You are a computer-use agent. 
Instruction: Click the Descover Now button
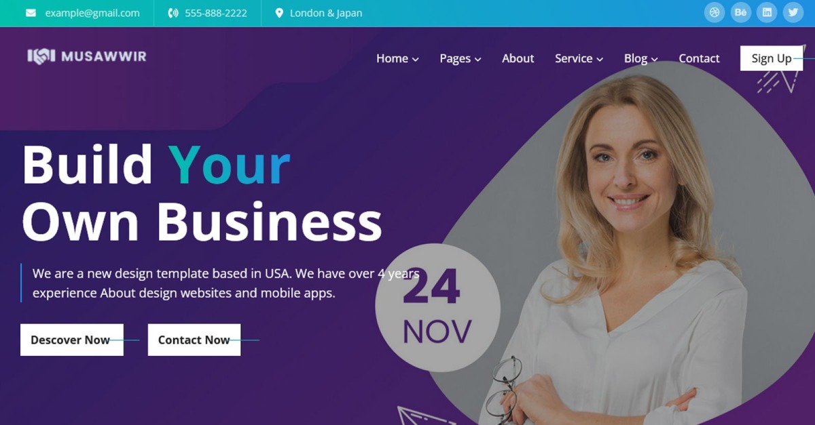(72, 340)
